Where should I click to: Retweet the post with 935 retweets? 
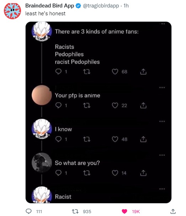(75, 211)
